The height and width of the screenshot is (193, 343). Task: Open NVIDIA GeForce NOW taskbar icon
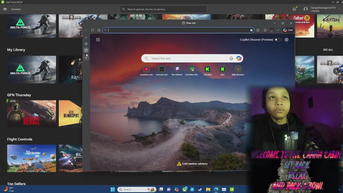click(232, 190)
